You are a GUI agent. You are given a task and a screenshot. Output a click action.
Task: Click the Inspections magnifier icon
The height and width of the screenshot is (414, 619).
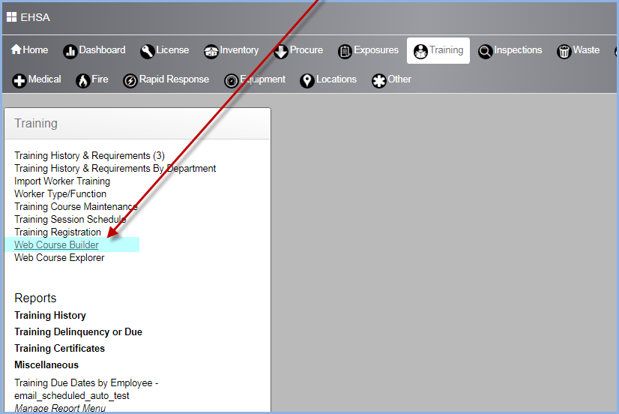coord(485,51)
